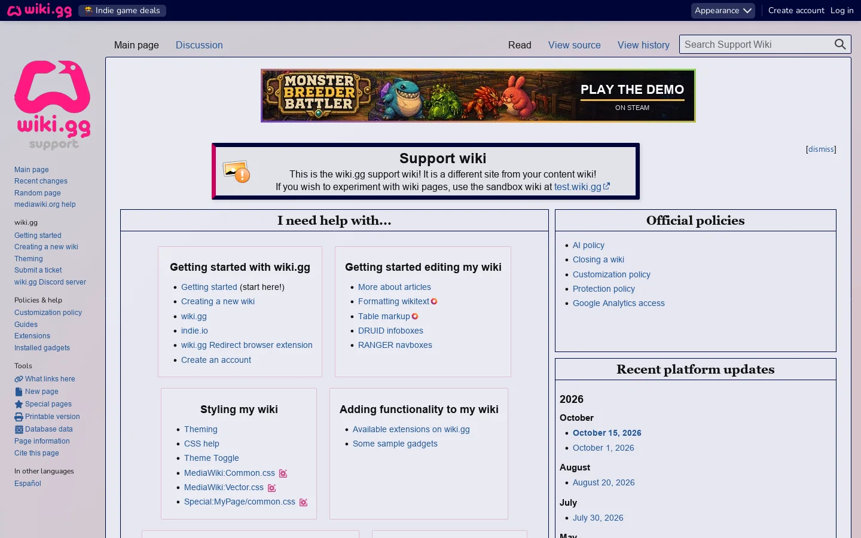Open the test.wiki.gg sandbox link
The image size is (861, 538).
click(x=578, y=187)
